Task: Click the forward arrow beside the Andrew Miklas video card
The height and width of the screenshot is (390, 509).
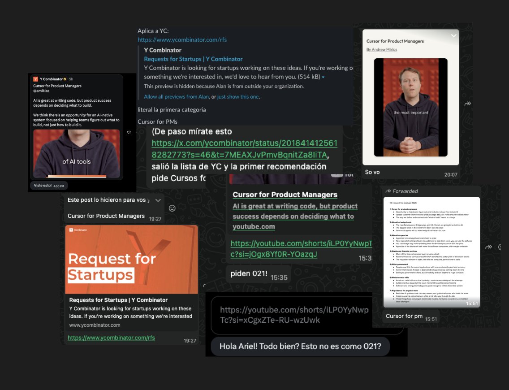Action: pos(467,104)
